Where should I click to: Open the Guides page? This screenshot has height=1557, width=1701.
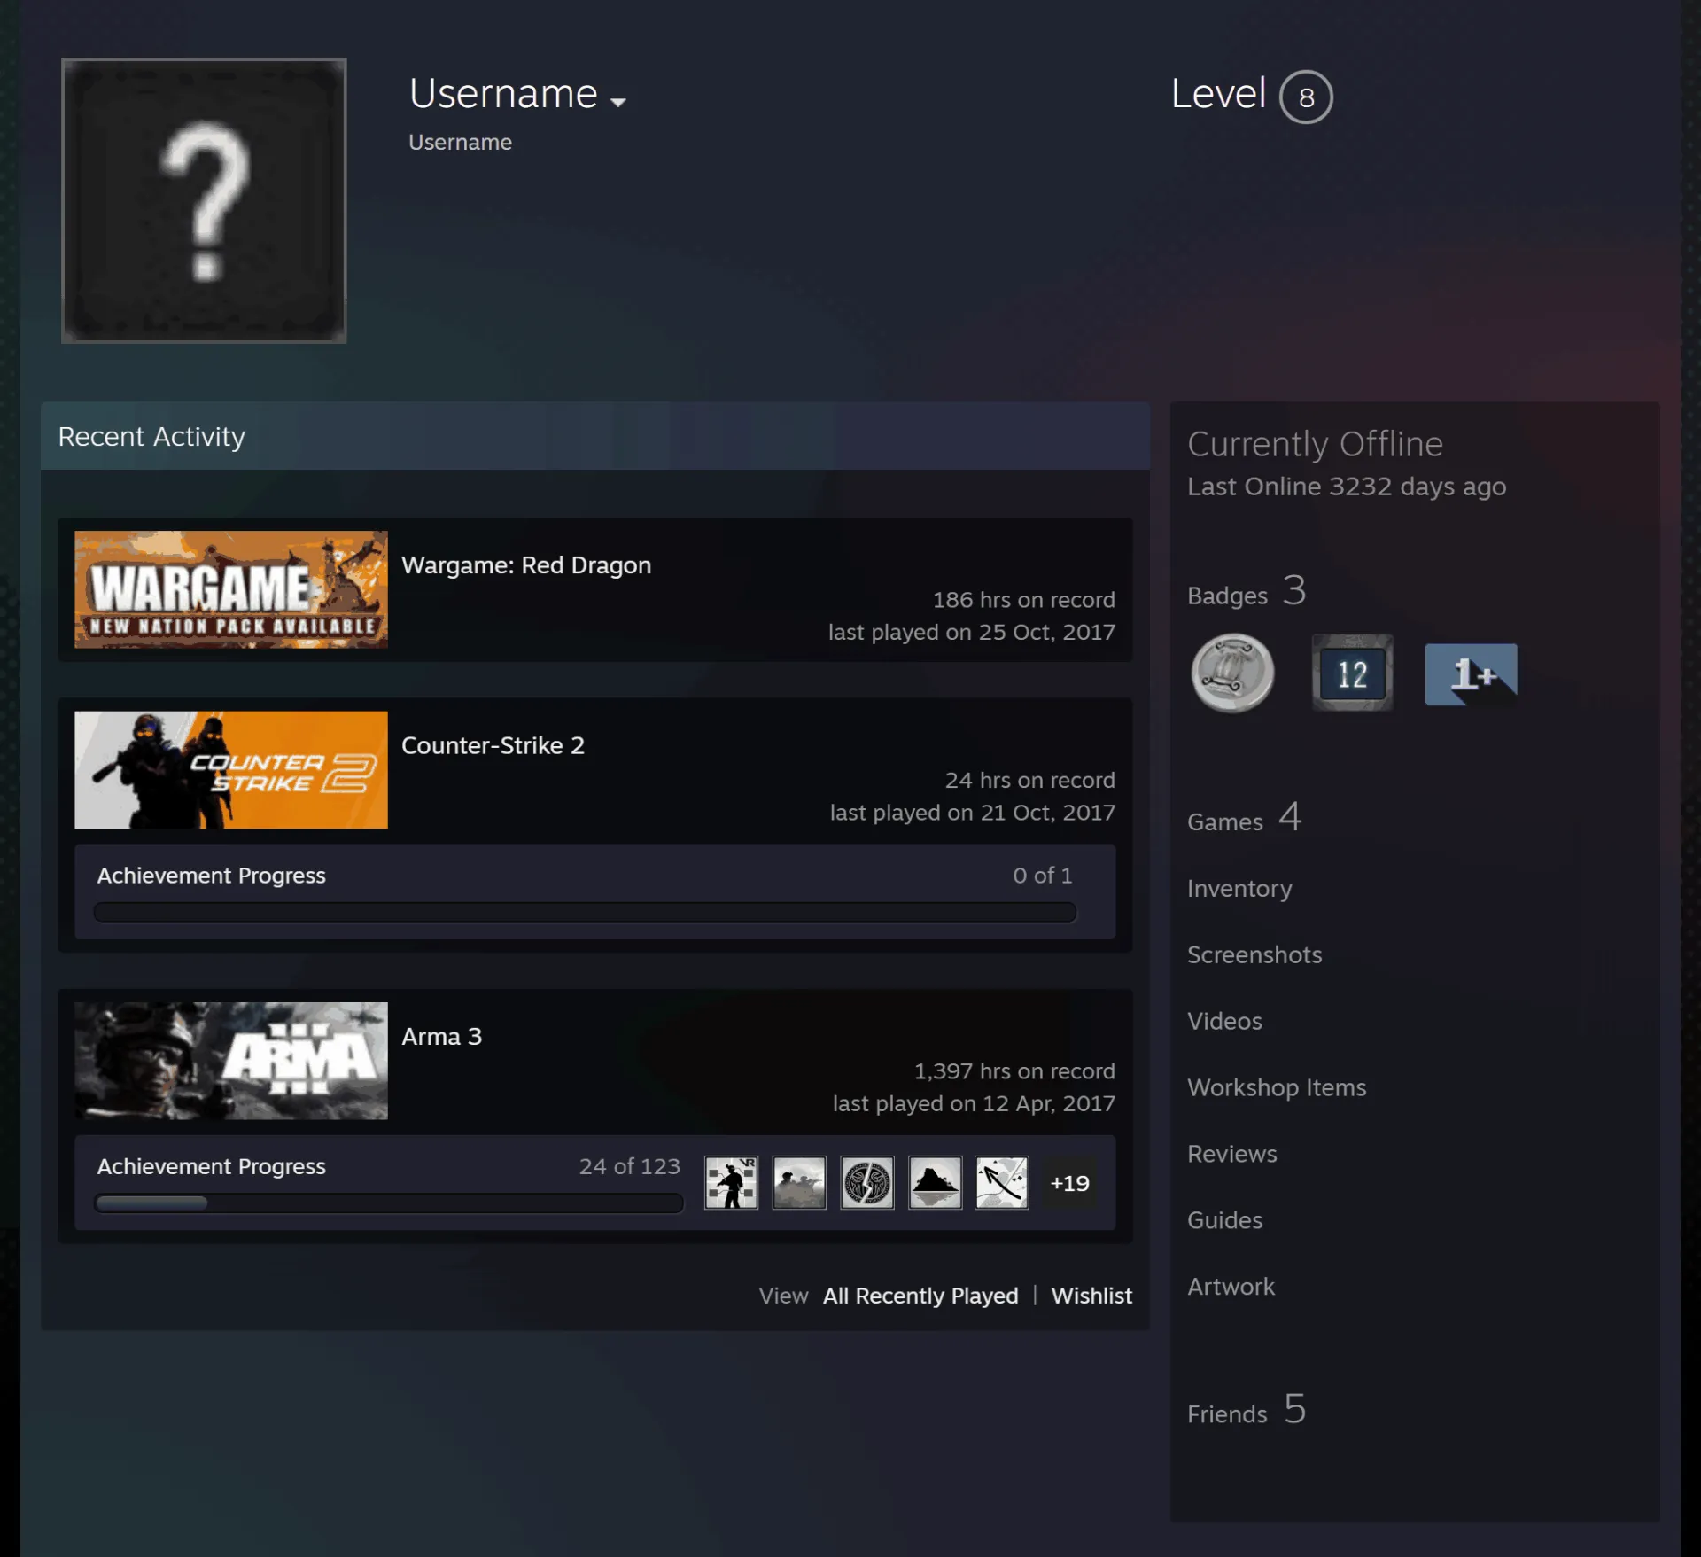click(x=1224, y=1220)
